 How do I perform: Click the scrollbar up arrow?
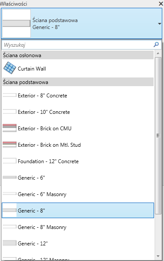[x=158, y=53]
